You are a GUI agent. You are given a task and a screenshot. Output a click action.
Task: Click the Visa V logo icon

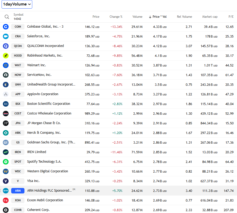click(x=6, y=181)
